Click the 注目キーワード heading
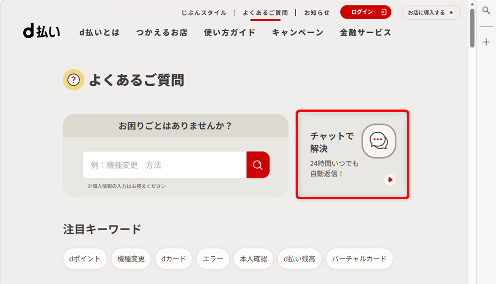496x284 pixels. pyautogui.click(x=102, y=229)
